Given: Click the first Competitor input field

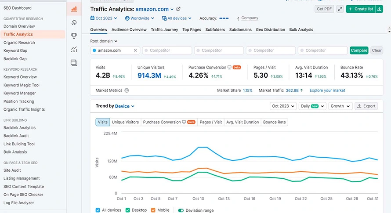Looking at the screenshot, I should click(167, 51).
